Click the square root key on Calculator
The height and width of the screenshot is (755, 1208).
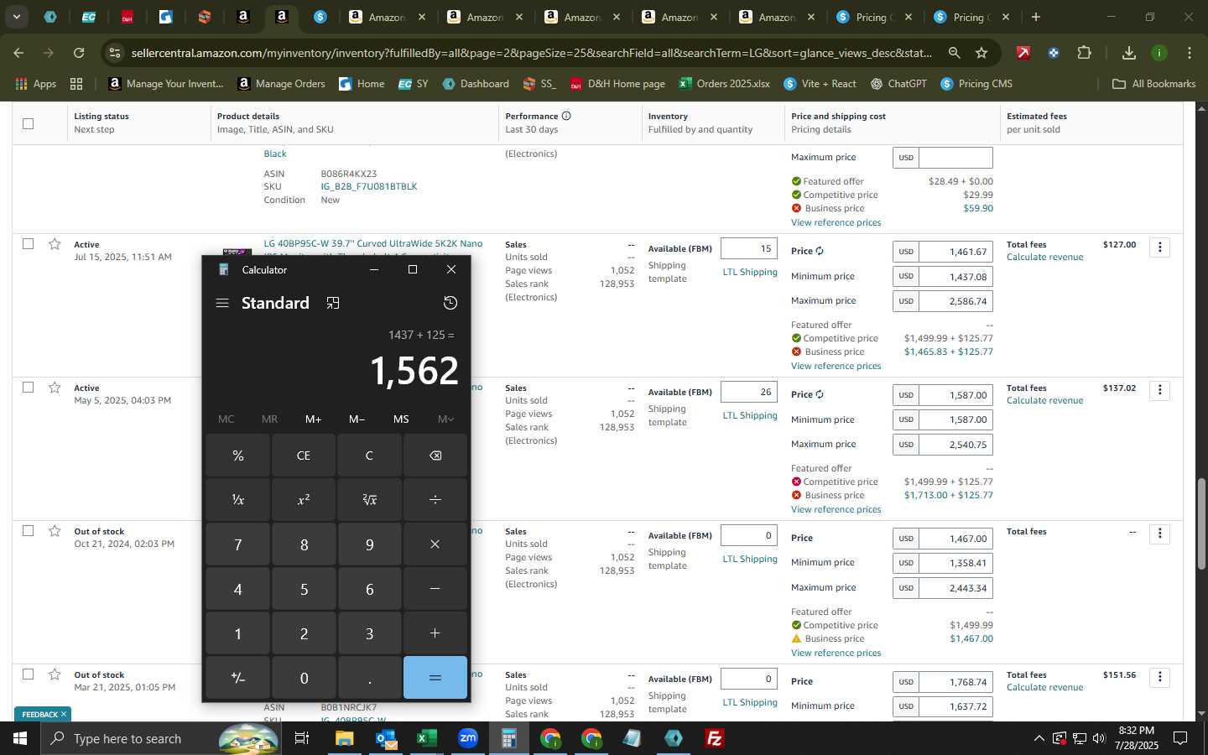coord(369,500)
